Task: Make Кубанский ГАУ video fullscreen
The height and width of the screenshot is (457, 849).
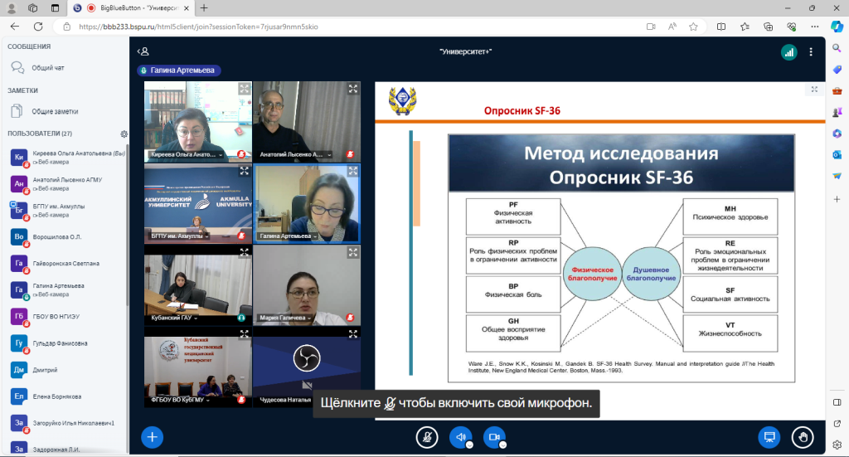Action: click(245, 253)
